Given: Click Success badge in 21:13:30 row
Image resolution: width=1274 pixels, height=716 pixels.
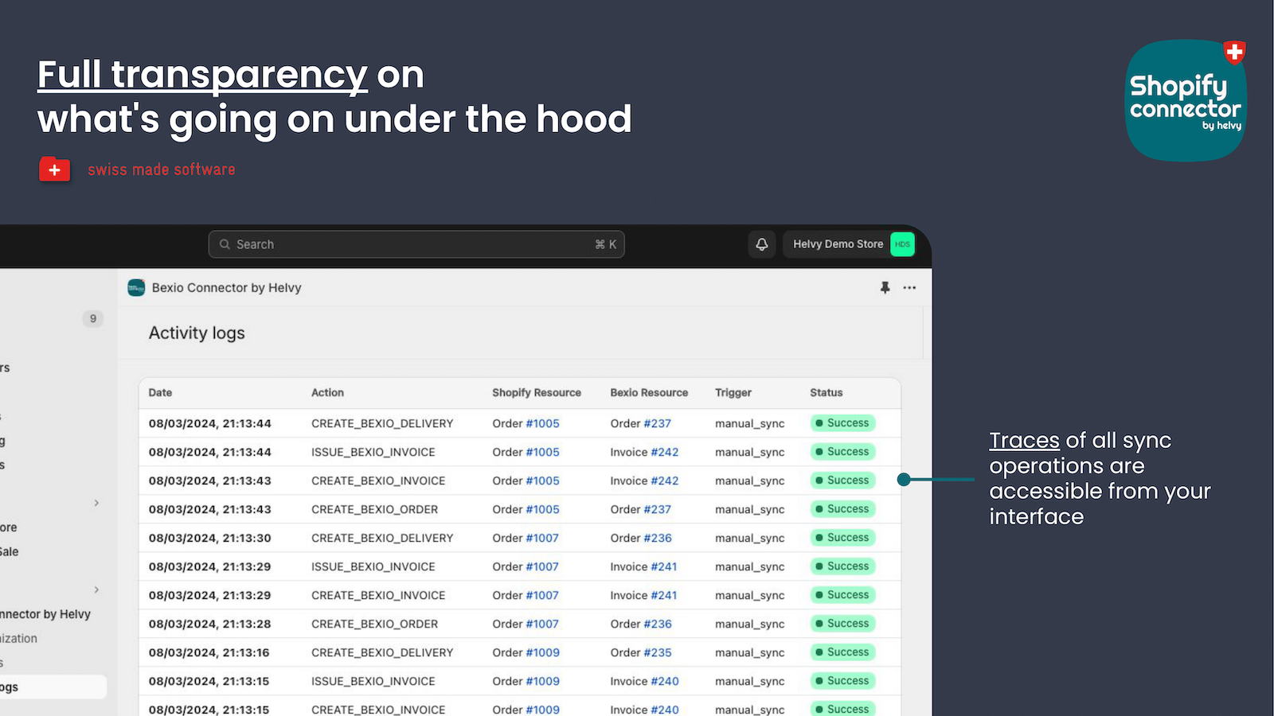Looking at the screenshot, I should coord(842,538).
